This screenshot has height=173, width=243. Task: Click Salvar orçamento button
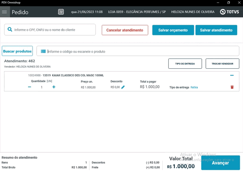pos(173,30)
